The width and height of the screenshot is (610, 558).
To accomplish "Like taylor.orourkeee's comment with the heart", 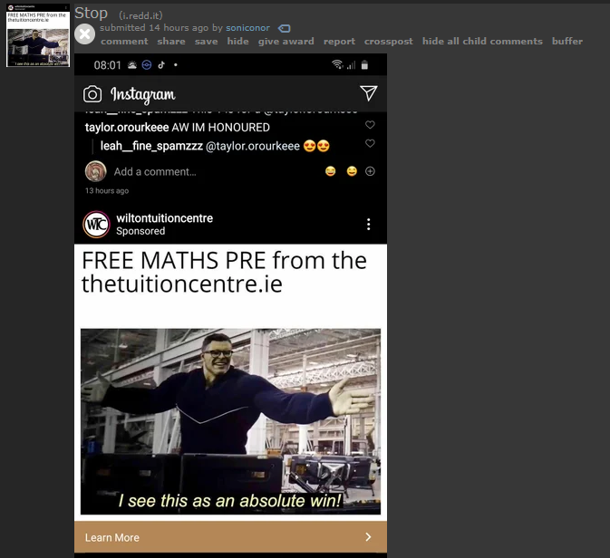I will tap(370, 125).
